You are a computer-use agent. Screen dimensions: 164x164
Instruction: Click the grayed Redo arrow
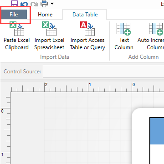tap(34, 4)
